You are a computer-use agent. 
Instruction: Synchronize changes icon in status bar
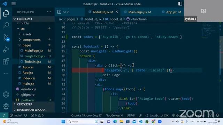[25, 115]
